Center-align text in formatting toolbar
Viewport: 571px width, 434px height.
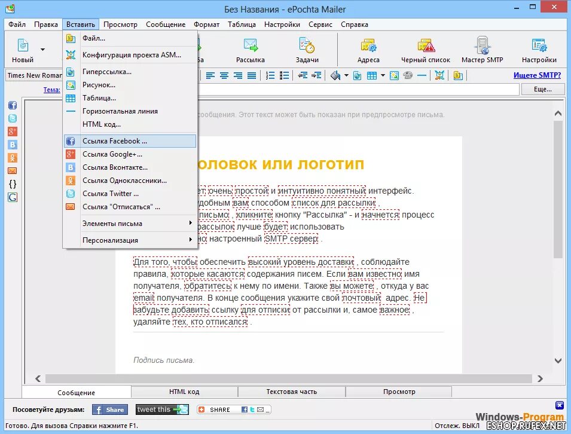pyautogui.click(x=224, y=75)
